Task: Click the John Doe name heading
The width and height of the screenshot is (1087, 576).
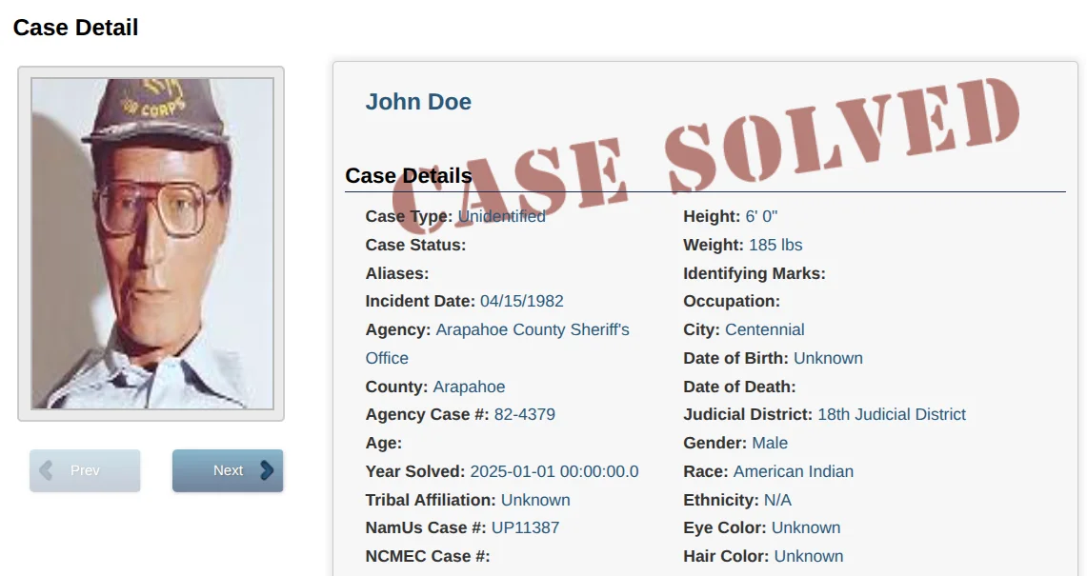Action: coord(418,102)
